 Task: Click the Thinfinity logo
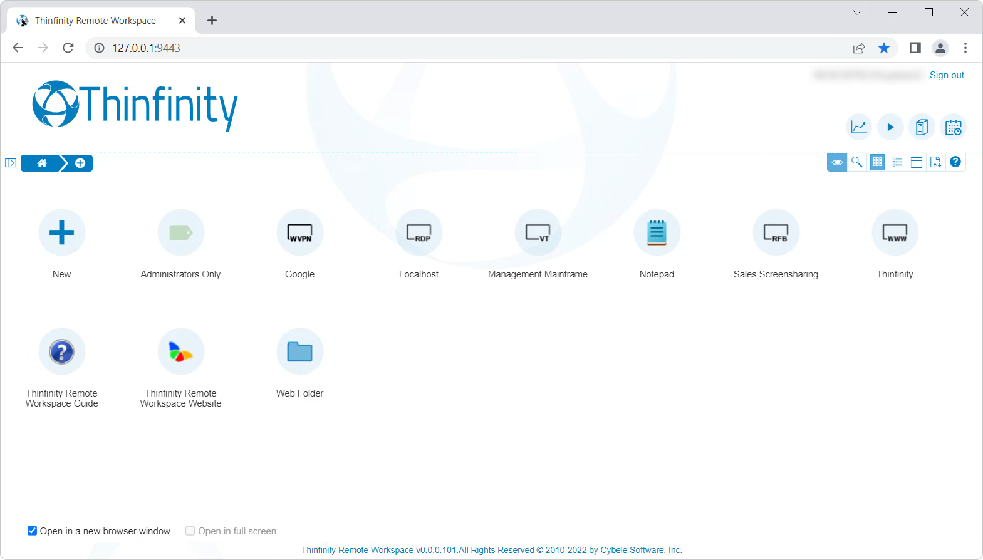point(135,105)
